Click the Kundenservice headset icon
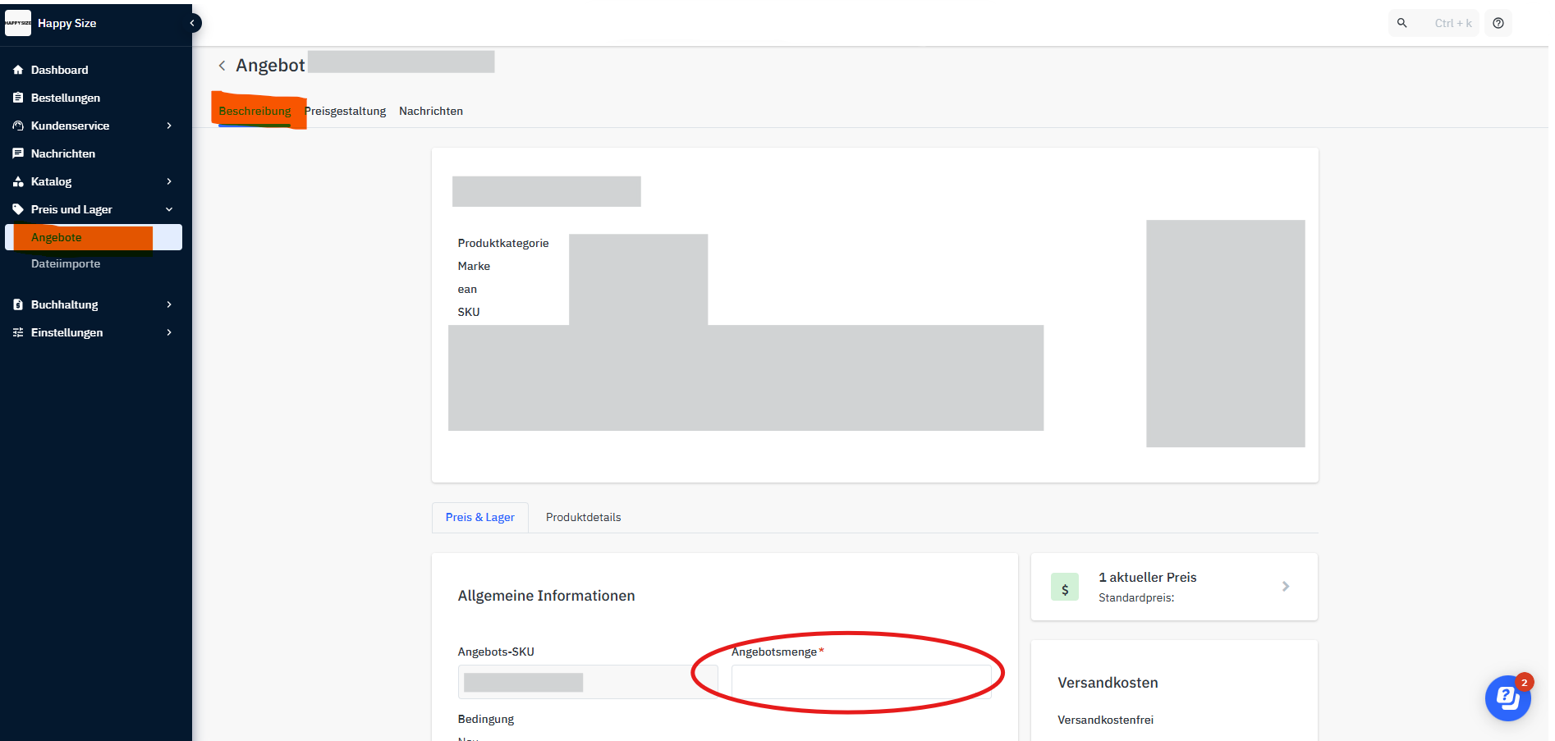The height and width of the screenshot is (741, 1555). (18, 126)
